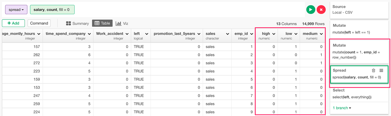Open the sales column menu arrow
This screenshot has height=116, width=391.
(x=227, y=34)
